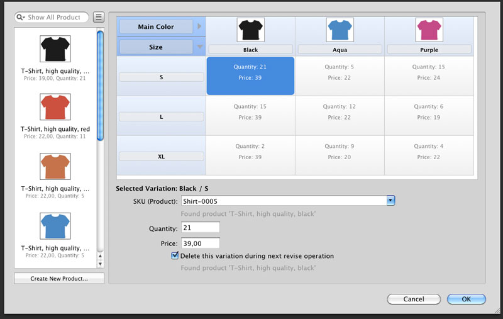503x319 pixels.
Task: Click the Black column shirt image
Action: [x=250, y=30]
